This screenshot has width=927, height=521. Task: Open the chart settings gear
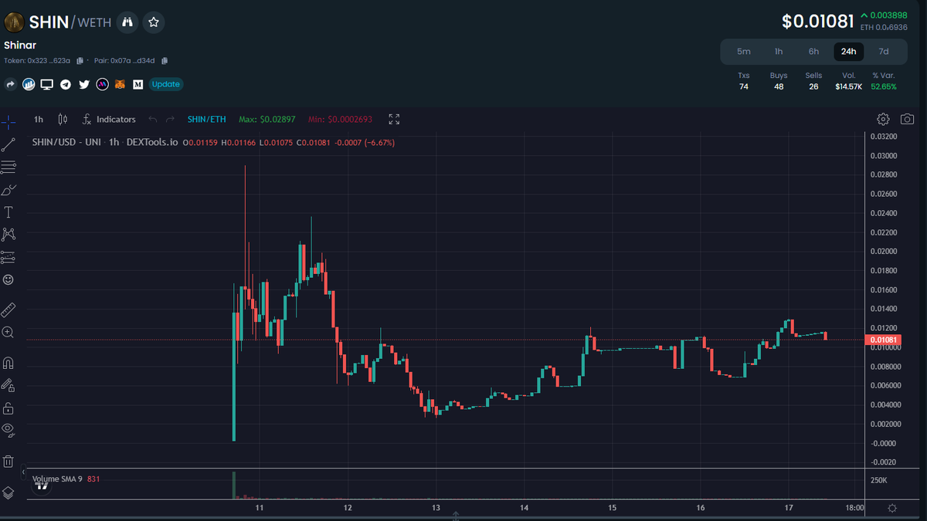pos(883,119)
